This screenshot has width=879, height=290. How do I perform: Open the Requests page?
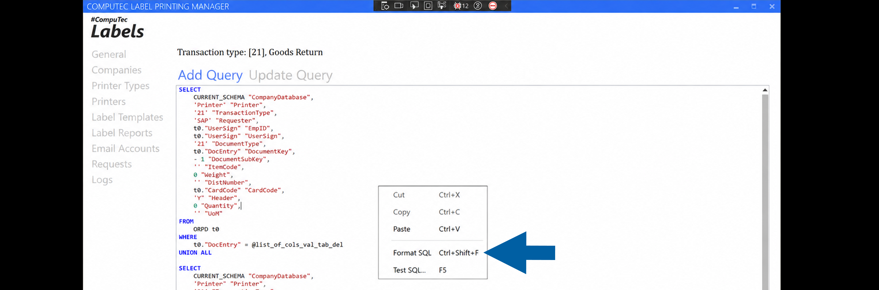(111, 164)
